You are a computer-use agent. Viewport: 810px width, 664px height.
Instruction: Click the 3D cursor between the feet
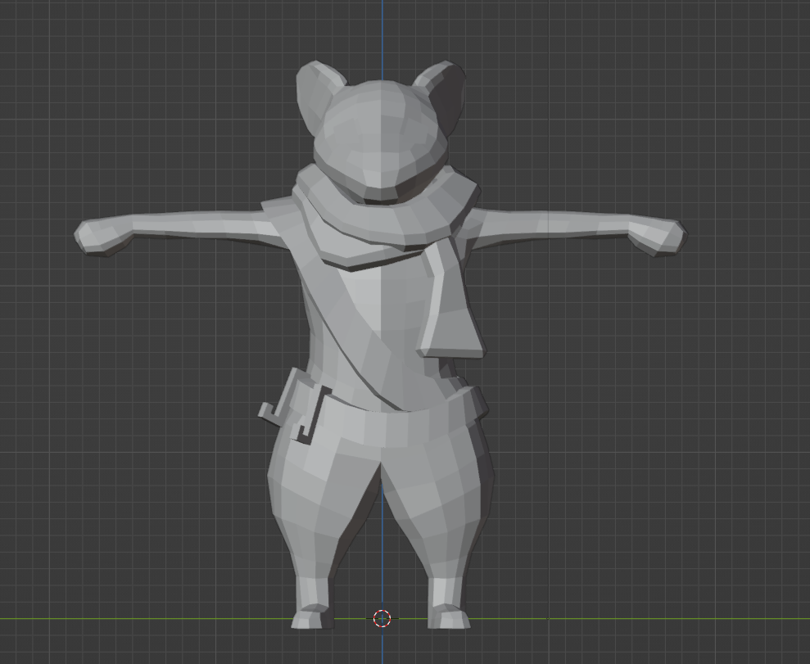(382, 618)
